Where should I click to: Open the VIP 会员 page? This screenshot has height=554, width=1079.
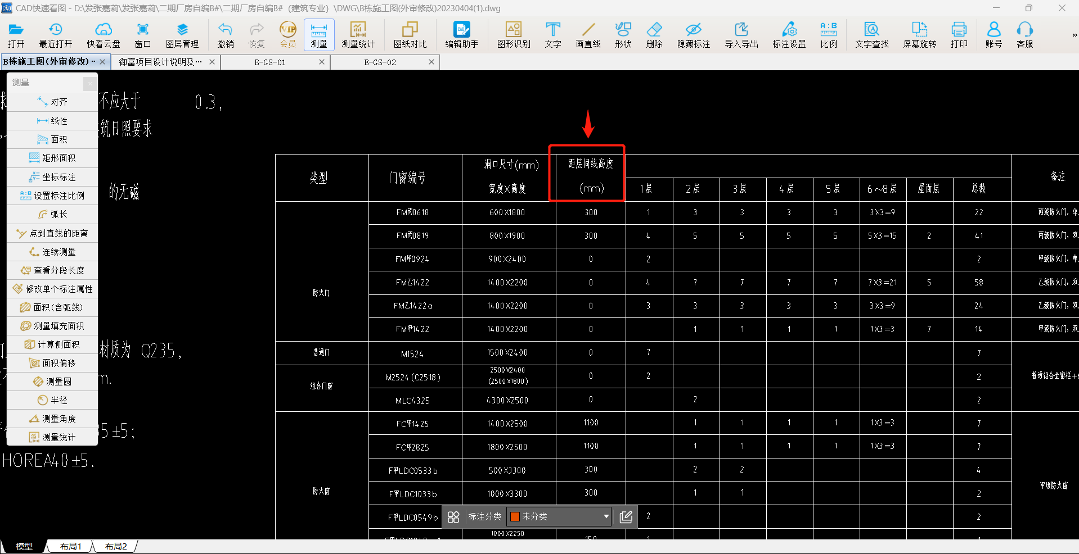pos(288,35)
